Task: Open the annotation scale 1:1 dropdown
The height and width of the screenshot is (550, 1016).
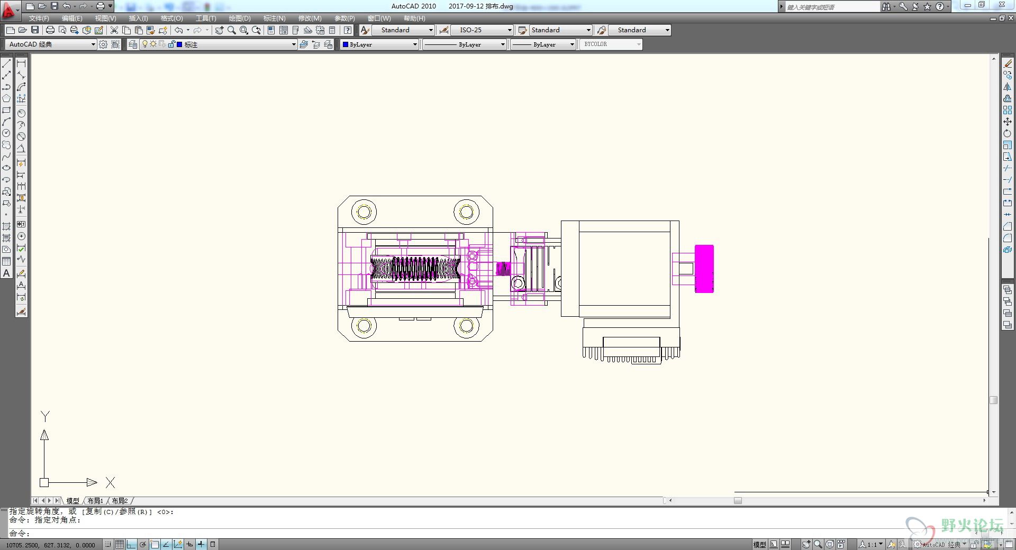Action: coord(871,544)
